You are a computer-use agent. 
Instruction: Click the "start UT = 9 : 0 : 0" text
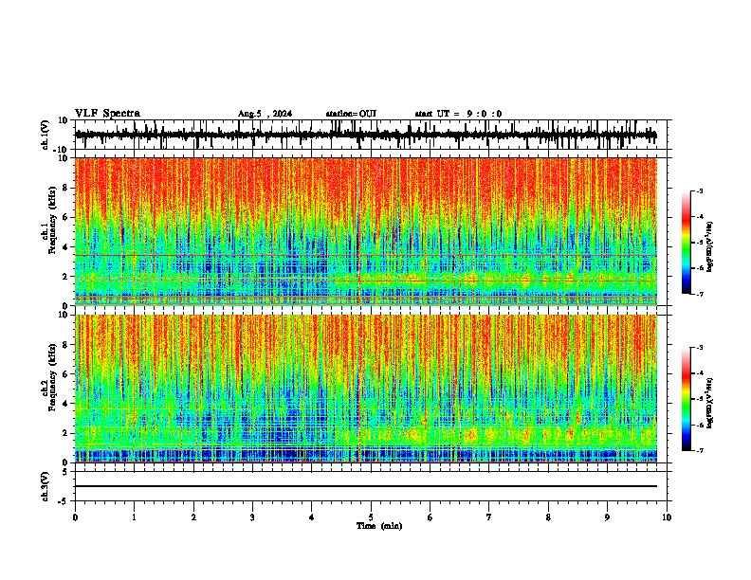(x=458, y=114)
